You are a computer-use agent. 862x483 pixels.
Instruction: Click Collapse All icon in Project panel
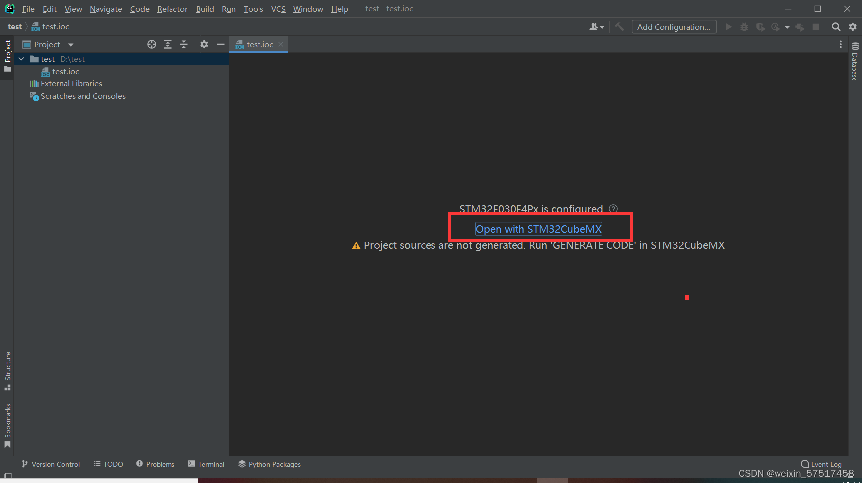point(184,44)
